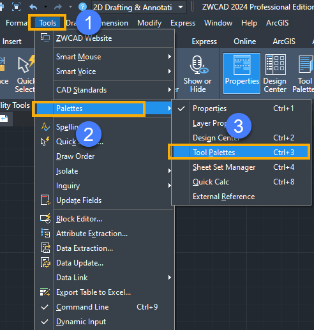This screenshot has width=314, height=330.
Task: Open the Modify menu
Action: pyautogui.click(x=149, y=23)
